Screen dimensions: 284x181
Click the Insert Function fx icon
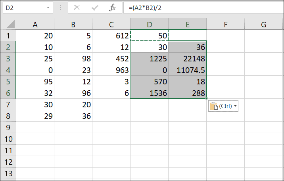click(x=113, y=8)
